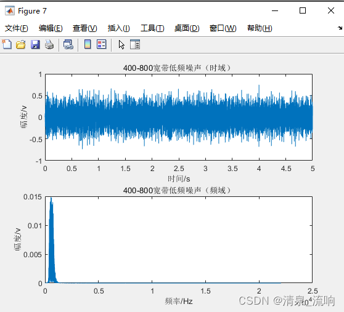The image size is (344, 312).
Task: Select the Edit Plot arrow tool
Action: (x=121, y=45)
